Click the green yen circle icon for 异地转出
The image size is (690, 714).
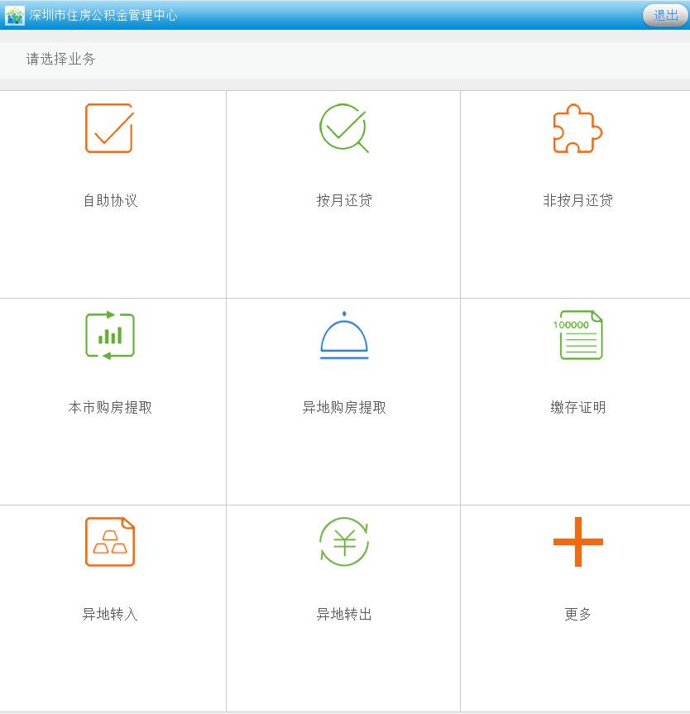pos(343,542)
